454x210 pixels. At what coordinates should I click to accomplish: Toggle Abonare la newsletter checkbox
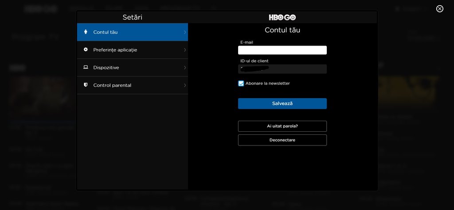point(241,84)
